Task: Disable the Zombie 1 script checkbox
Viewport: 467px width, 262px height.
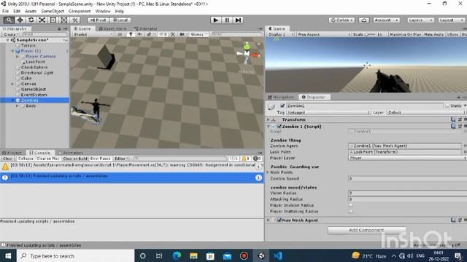Action: (x=279, y=126)
